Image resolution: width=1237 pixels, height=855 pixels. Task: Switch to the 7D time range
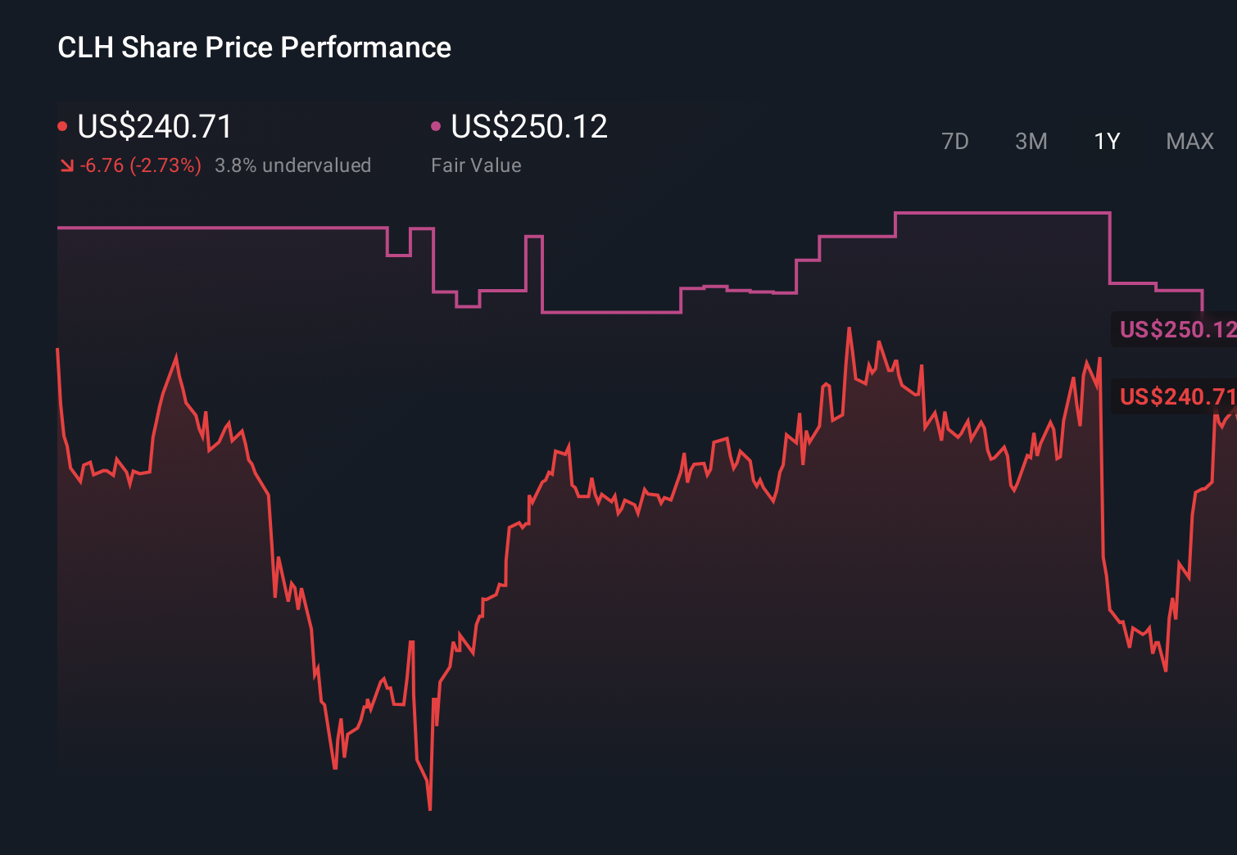coord(956,141)
